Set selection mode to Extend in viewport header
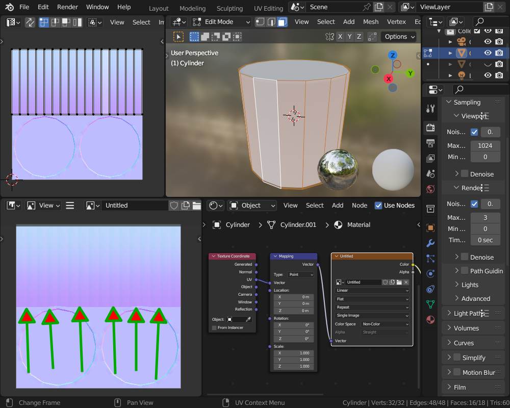The height and width of the screenshot is (408, 510). pos(205,37)
